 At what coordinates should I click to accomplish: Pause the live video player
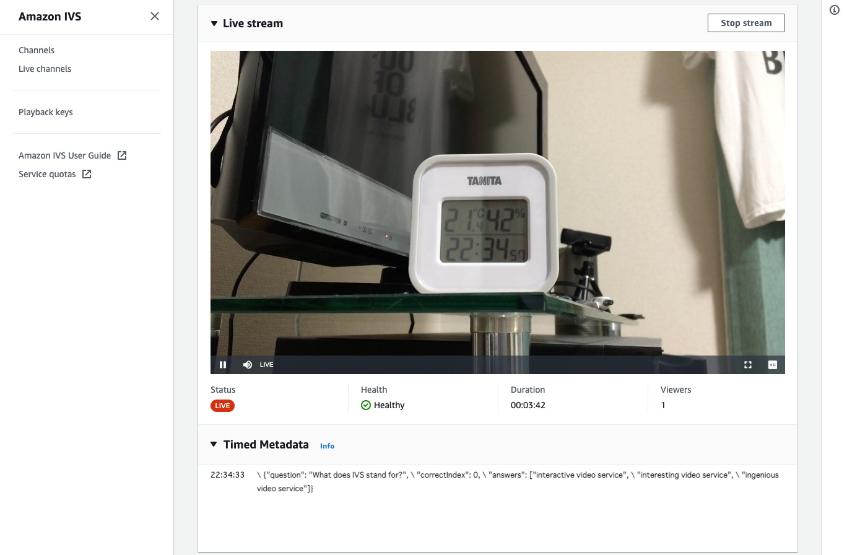click(x=223, y=365)
